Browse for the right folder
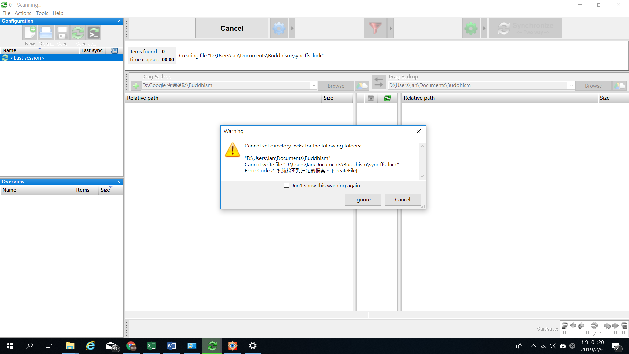The height and width of the screenshot is (354, 629). [x=593, y=86]
